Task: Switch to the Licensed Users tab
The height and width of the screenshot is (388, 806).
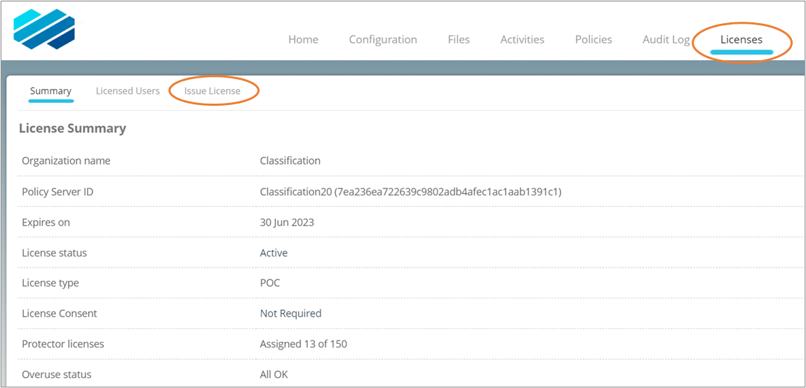Action: (128, 91)
